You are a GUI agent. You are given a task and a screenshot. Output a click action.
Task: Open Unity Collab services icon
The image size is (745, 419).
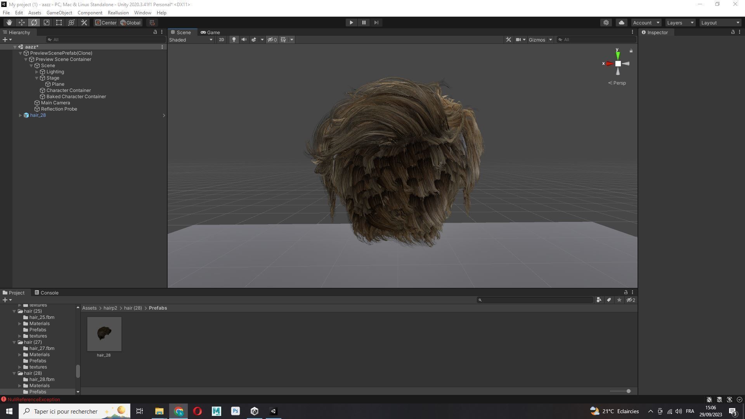(x=606, y=23)
